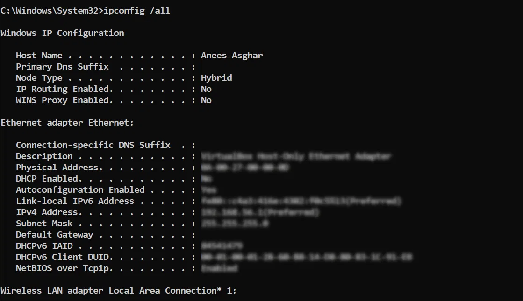Click the 'Primary Dns Suffix' line
The width and height of the screenshot is (523, 301).
[x=62, y=67]
